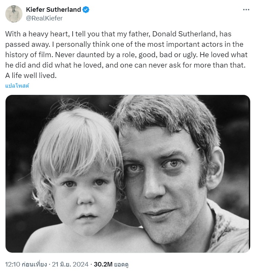Click the "ยอดดู" views label
The height and width of the screenshot is (271, 255).
pyautogui.click(x=122, y=264)
